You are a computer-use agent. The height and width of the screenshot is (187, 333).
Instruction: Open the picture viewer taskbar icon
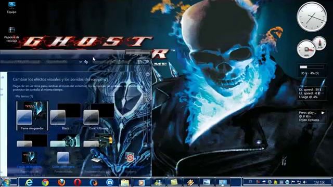click(x=206, y=182)
